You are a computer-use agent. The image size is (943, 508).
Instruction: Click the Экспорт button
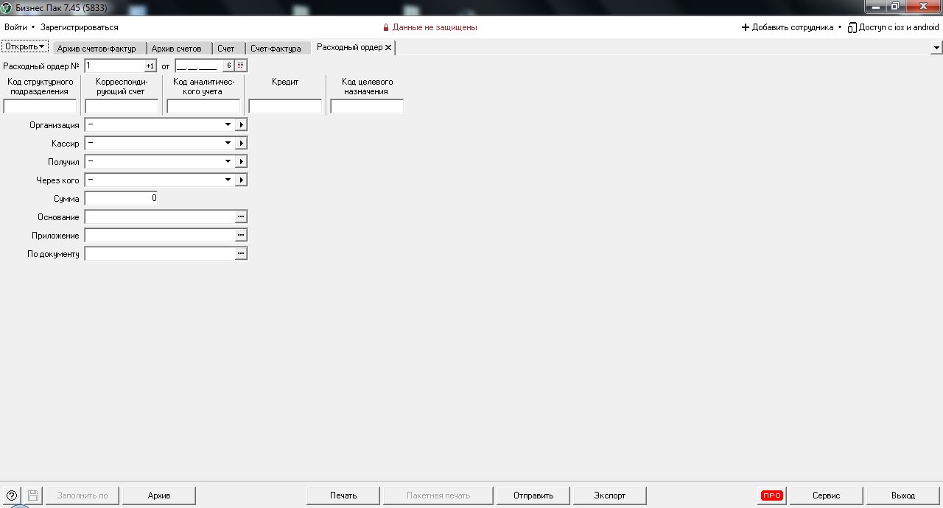(x=610, y=495)
